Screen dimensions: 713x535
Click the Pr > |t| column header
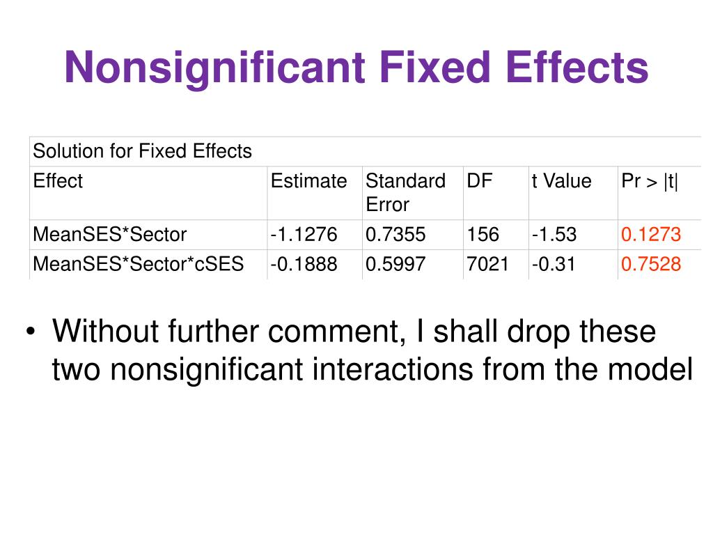(650, 182)
